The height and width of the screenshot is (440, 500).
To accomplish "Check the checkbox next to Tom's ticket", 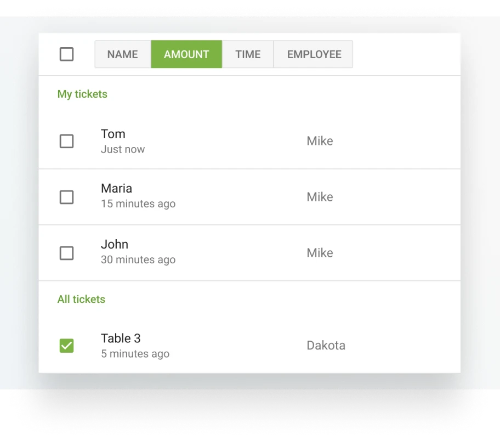I will pyautogui.click(x=66, y=141).
